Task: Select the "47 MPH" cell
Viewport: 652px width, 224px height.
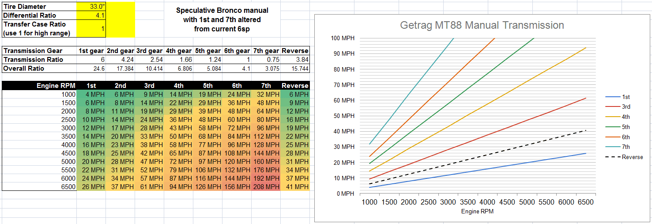Action: tap(149, 162)
